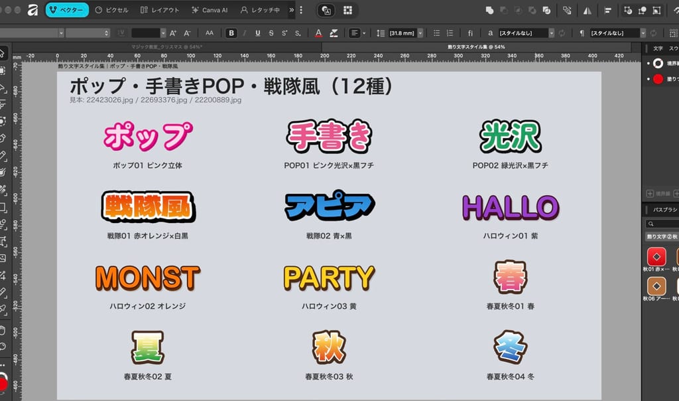This screenshot has height=401, width=679.
Task: Click the insert inside selection icon
Action: [x=656, y=11]
